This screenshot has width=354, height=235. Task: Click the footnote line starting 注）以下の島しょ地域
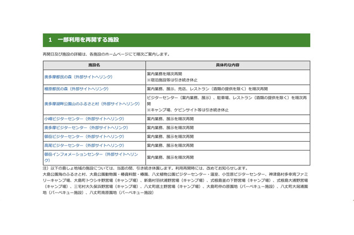(145, 168)
